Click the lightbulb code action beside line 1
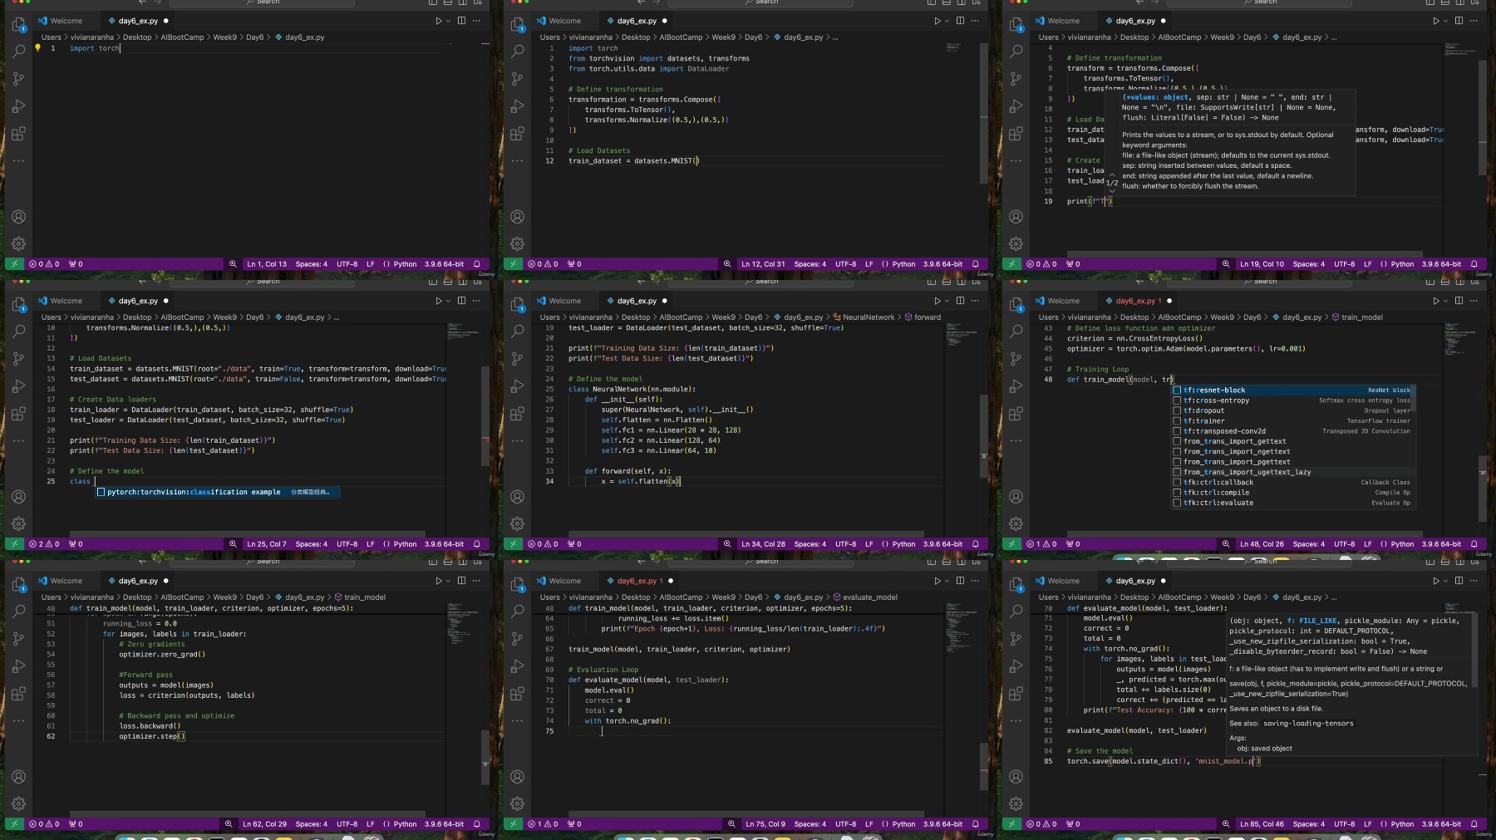This screenshot has height=840, width=1496. [x=37, y=48]
